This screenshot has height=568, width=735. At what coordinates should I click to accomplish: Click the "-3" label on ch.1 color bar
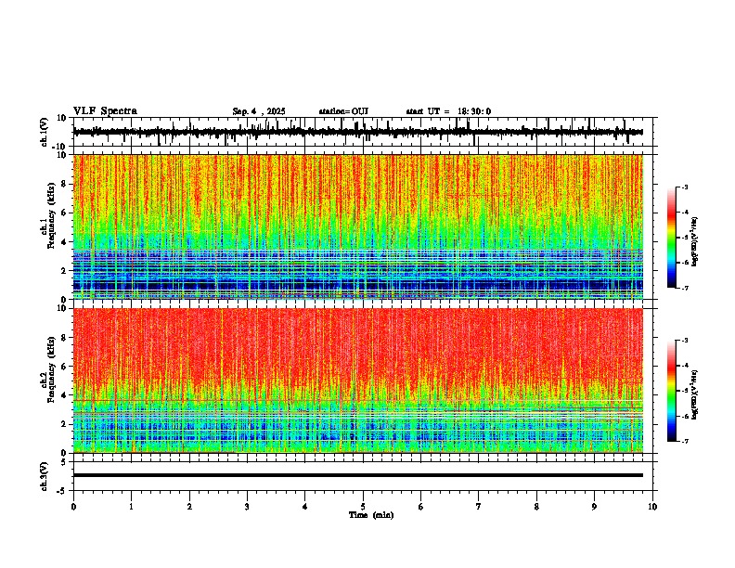pos(685,187)
